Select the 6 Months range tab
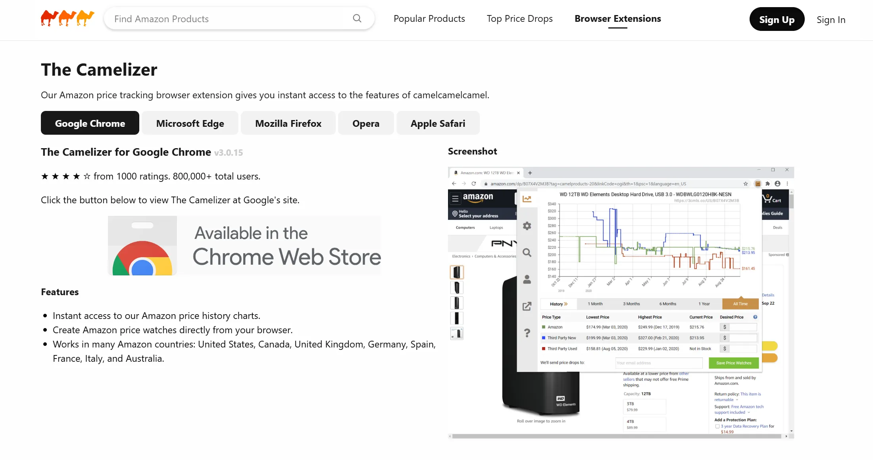 (668, 304)
